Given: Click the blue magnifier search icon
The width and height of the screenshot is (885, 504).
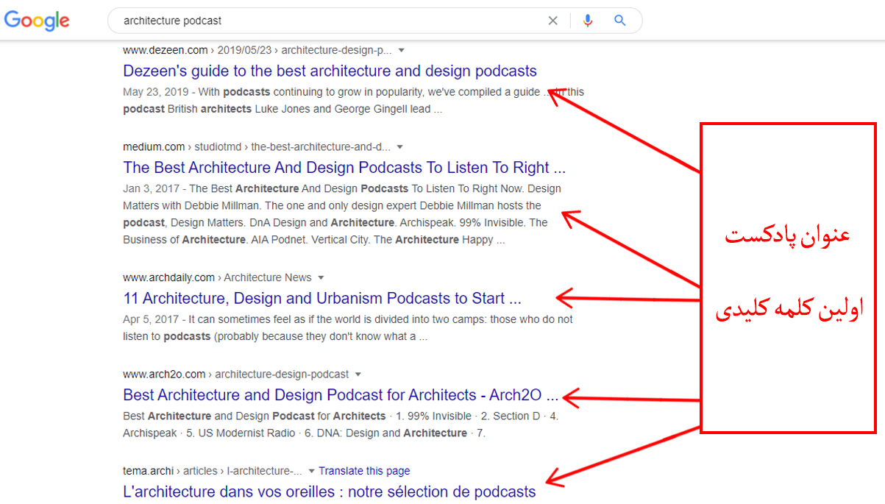Looking at the screenshot, I should pyautogui.click(x=620, y=21).
